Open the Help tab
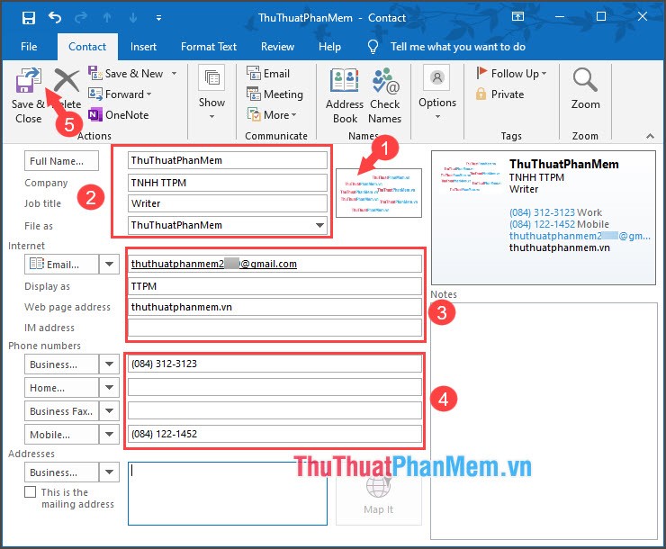The height and width of the screenshot is (549, 666). click(329, 47)
